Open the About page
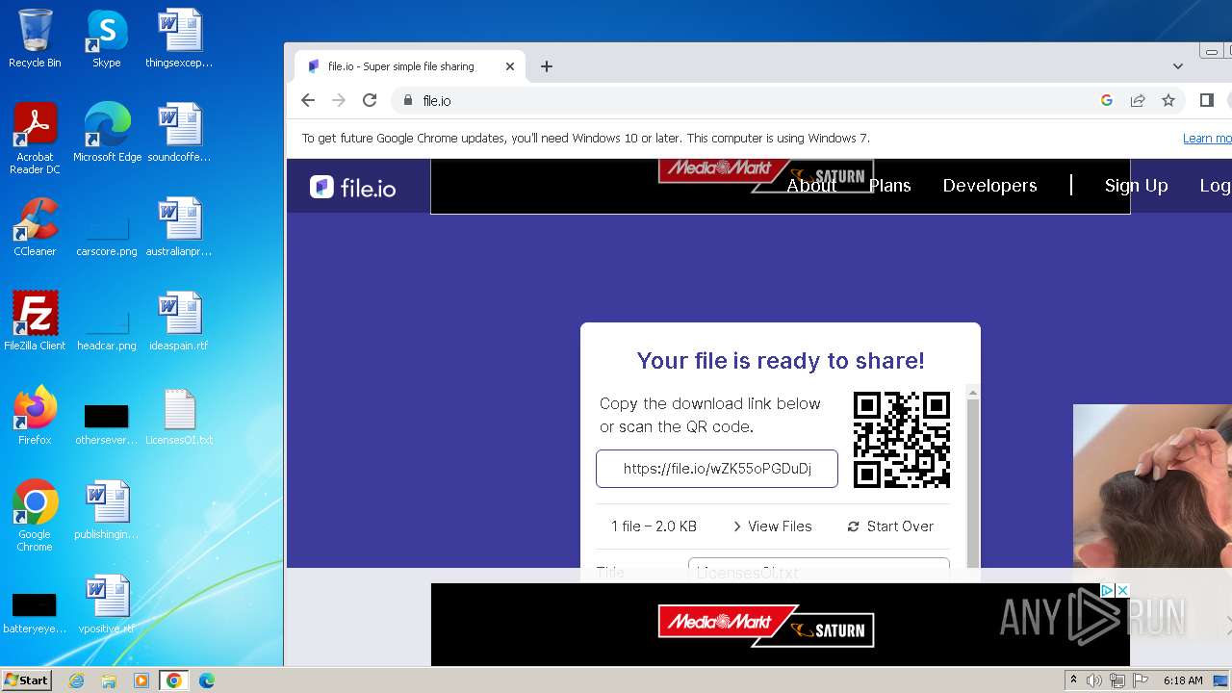This screenshot has width=1232, height=693. [x=811, y=186]
